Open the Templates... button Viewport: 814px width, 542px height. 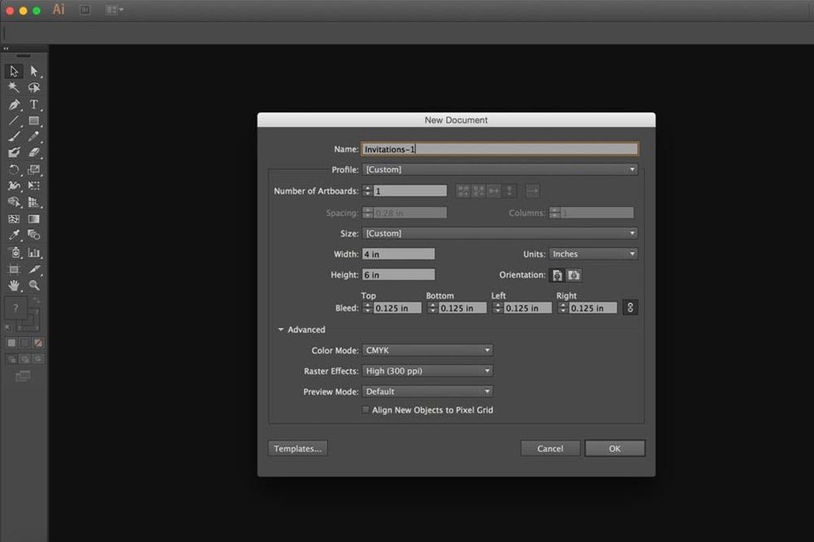[x=297, y=448]
